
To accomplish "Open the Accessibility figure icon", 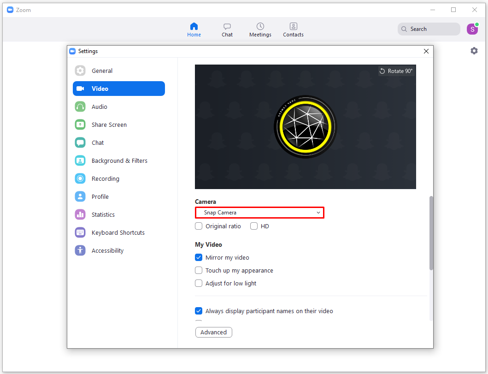I will pyautogui.click(x=80, y=251).
